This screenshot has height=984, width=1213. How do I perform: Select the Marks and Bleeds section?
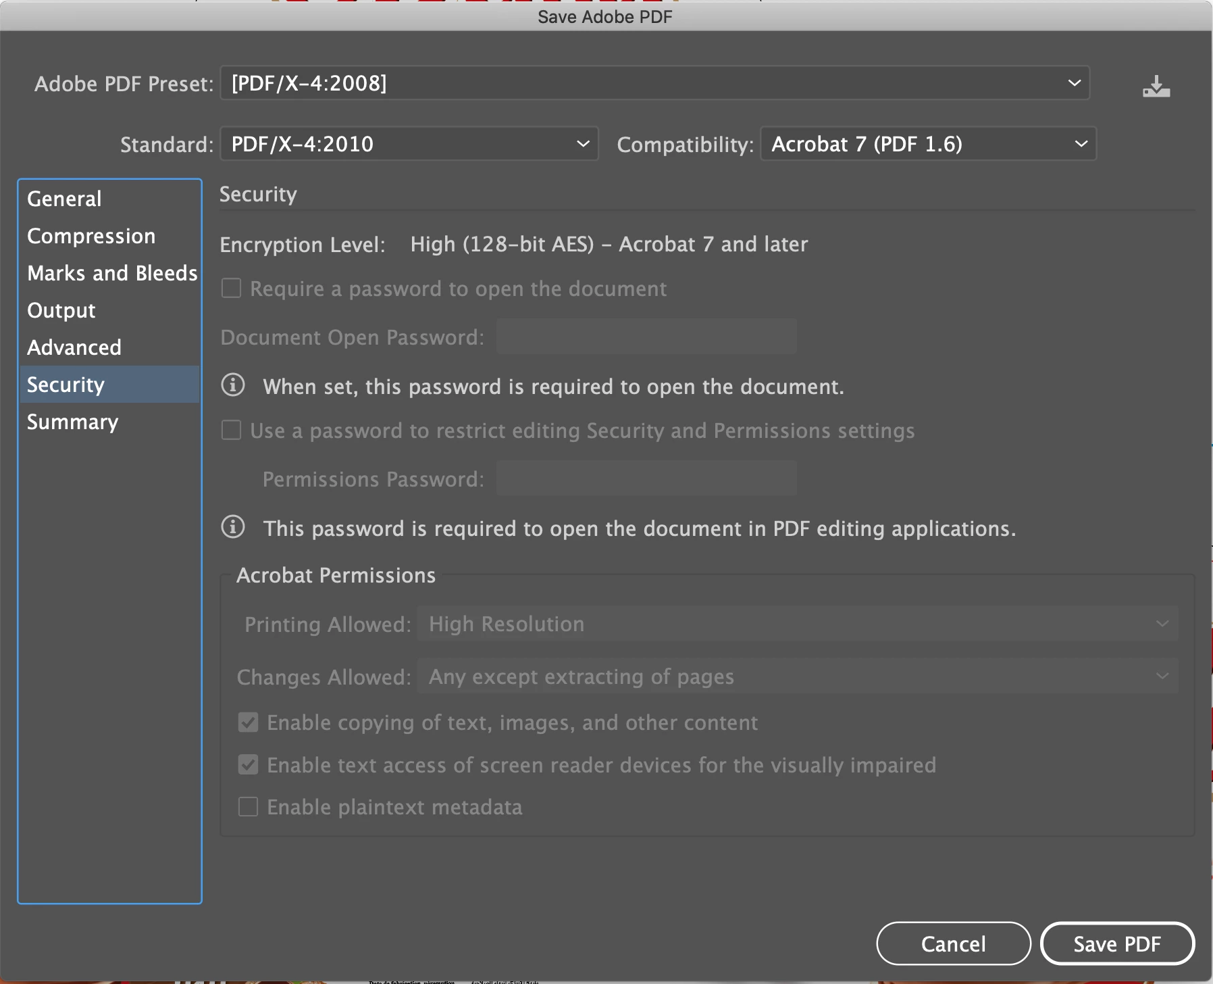coord(110,273)
